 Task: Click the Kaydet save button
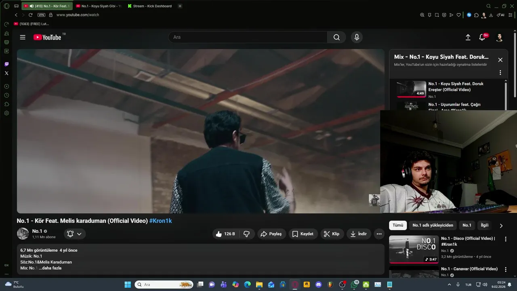303,234
